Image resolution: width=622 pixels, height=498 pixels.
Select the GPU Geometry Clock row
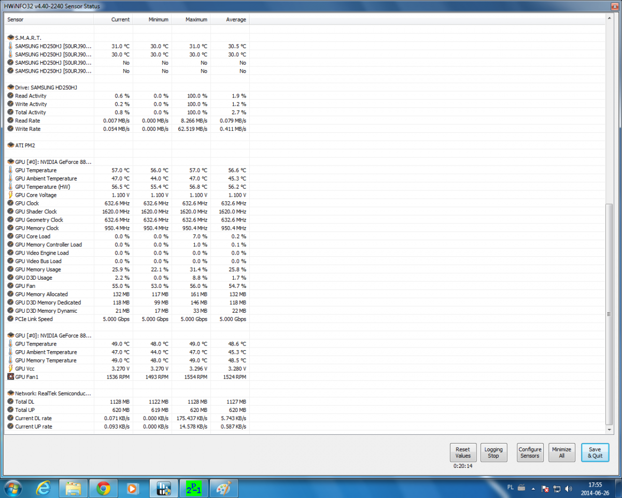coord(127,220)
